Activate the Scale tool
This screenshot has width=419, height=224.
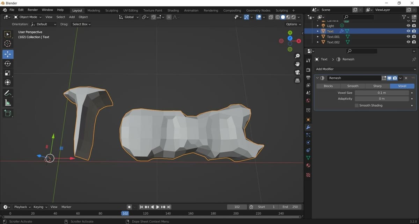[8, 73]
